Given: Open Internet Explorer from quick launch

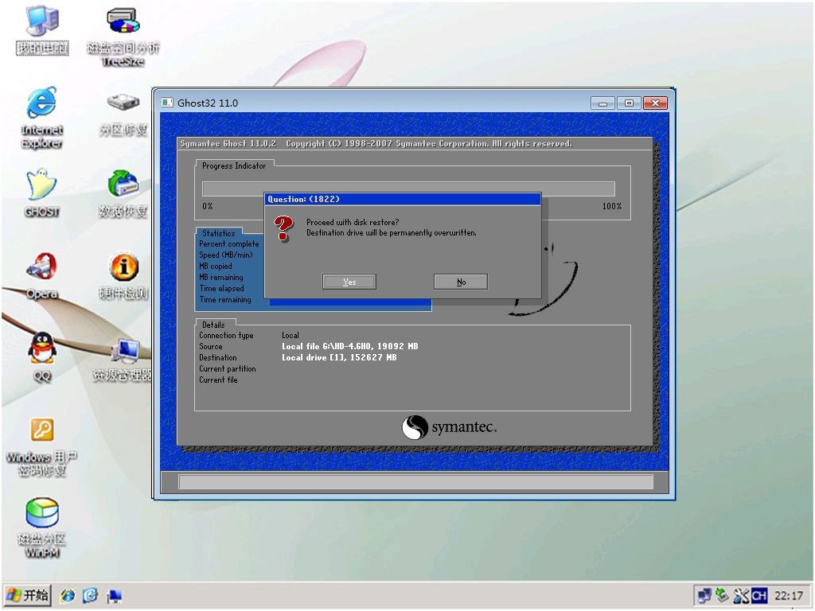Looking at the screenshot, I should pyautogui.click(x=68, y=595).
